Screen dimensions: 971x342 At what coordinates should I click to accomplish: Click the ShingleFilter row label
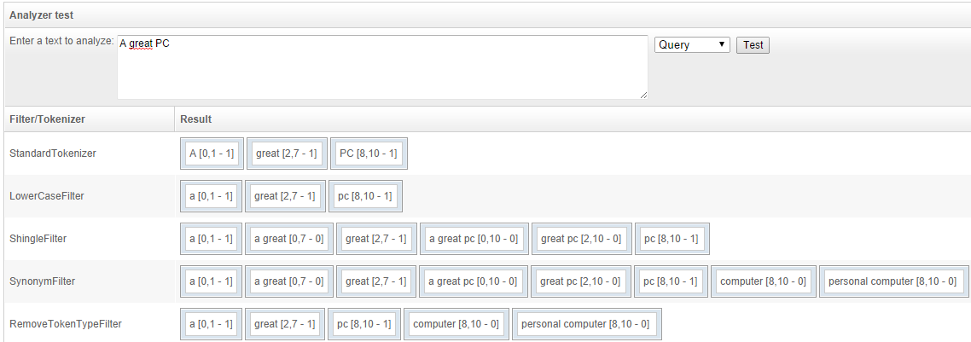tap(38, 239)
